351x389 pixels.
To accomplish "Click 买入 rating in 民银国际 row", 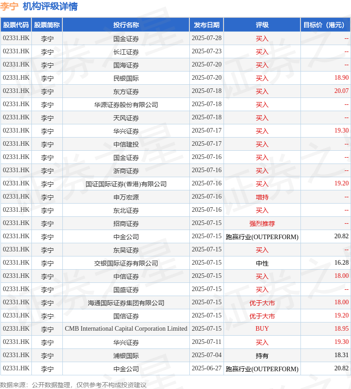I will coord(262,78).
